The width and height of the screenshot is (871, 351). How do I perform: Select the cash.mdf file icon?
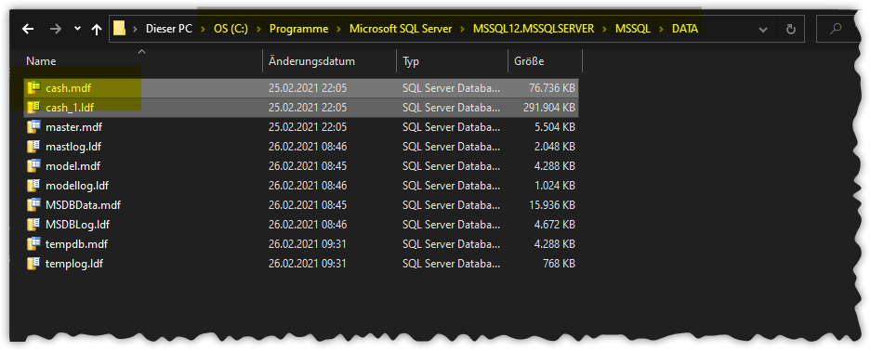point(34,87)
